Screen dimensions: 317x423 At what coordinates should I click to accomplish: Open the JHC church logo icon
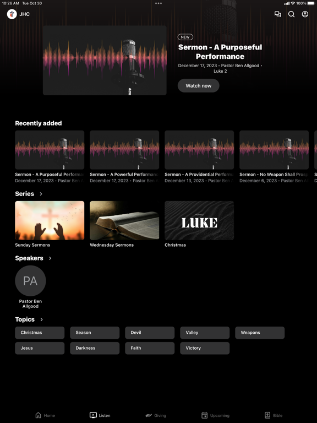pyautogui.click(x=12, y=14)
